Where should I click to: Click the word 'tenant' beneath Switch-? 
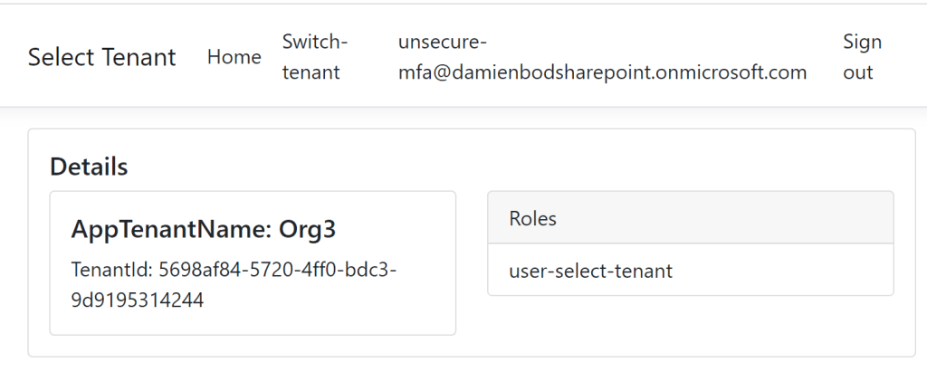click(311, 72)
